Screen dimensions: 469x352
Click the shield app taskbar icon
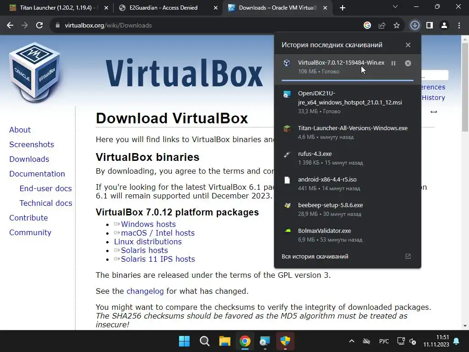285,341
